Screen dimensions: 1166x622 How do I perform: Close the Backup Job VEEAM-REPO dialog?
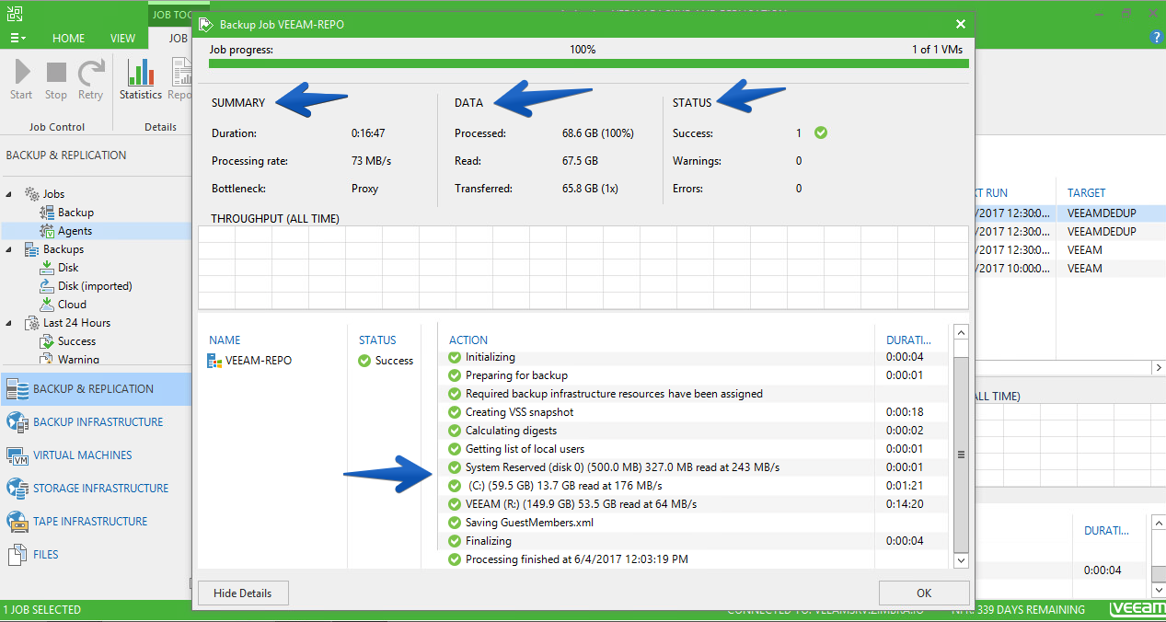[961, 24]
